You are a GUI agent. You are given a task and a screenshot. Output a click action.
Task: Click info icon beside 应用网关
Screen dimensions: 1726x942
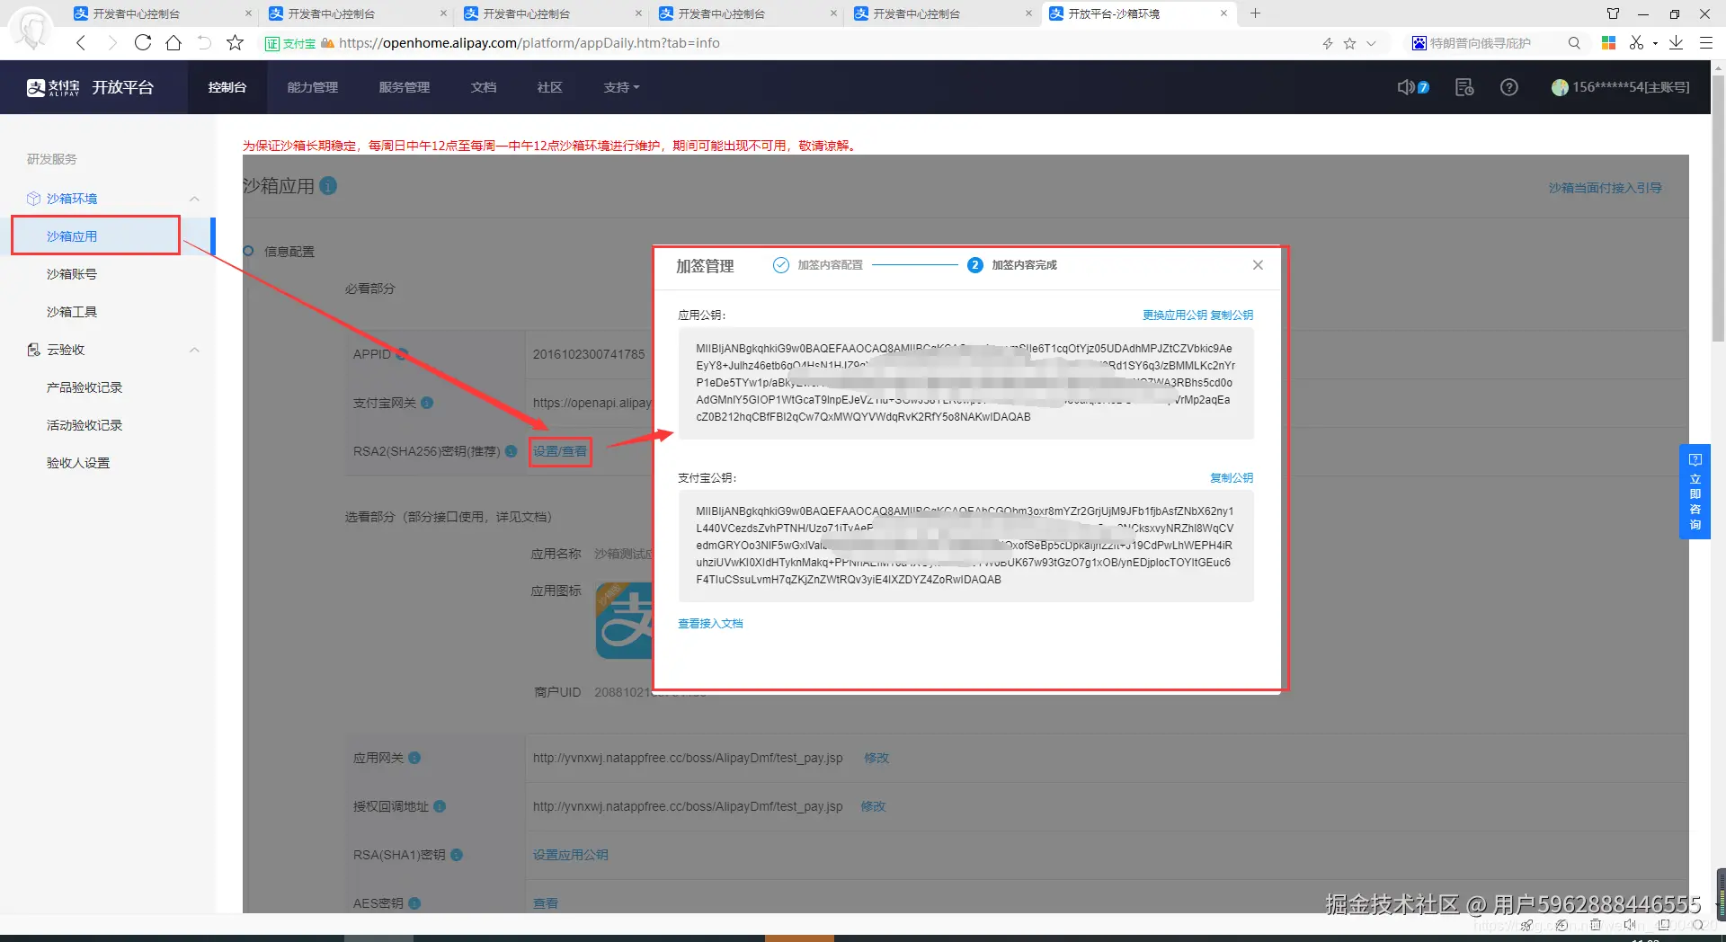(414, 758)
